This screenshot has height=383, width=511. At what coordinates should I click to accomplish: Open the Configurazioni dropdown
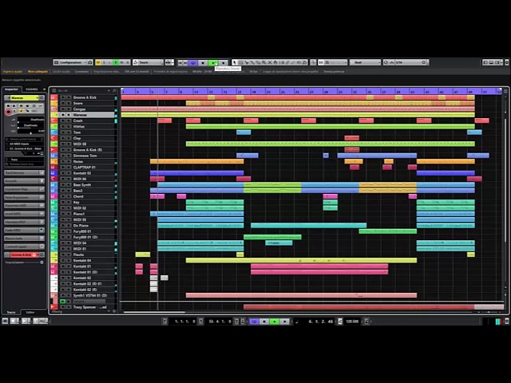tap(69, 62)
